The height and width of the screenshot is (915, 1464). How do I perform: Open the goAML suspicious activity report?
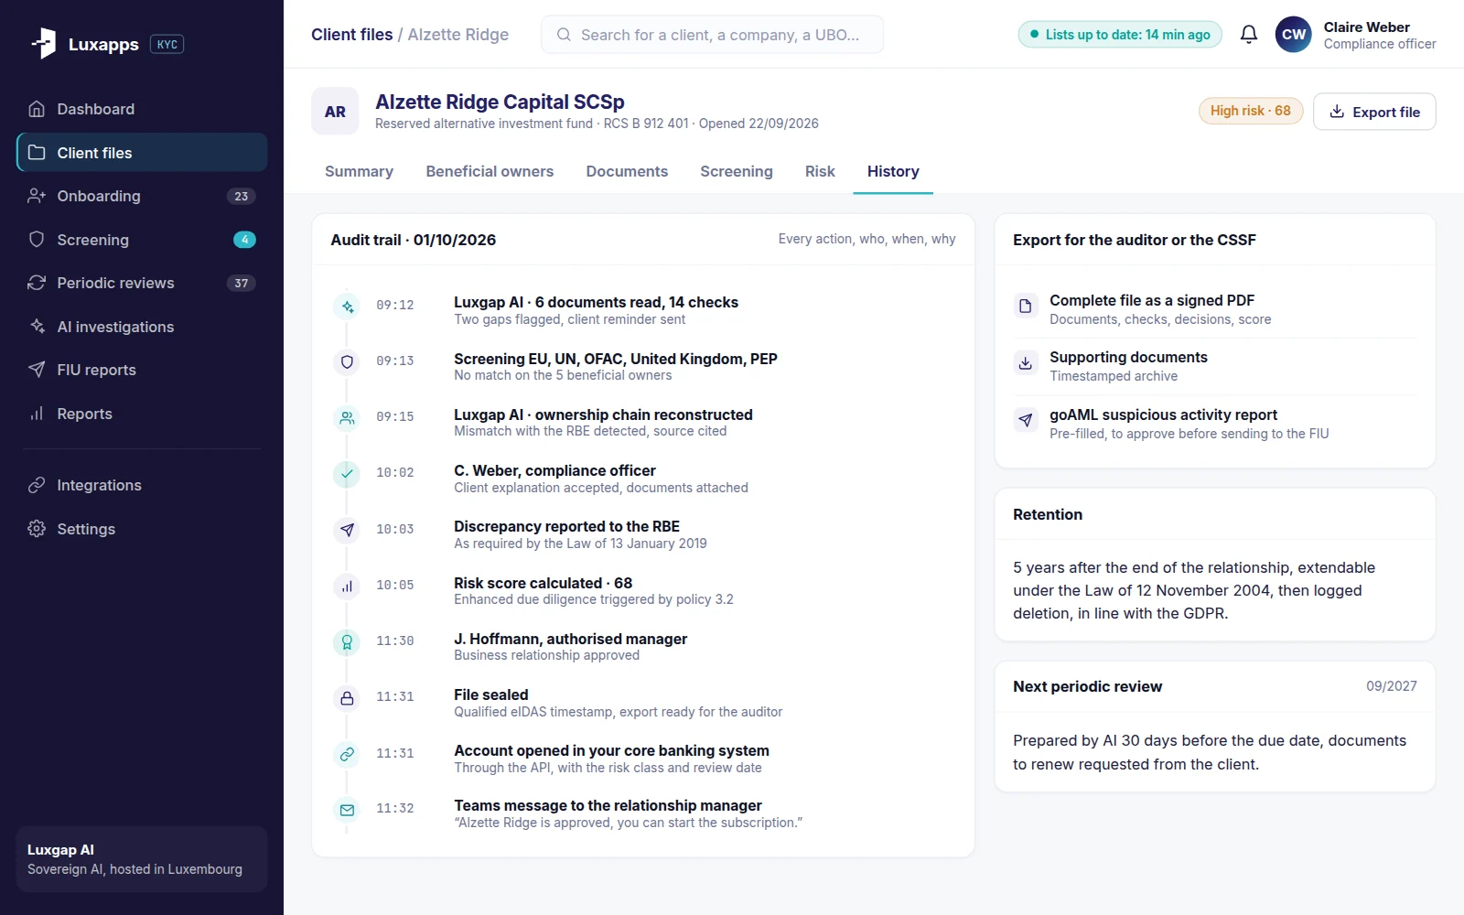point(1215,424)
